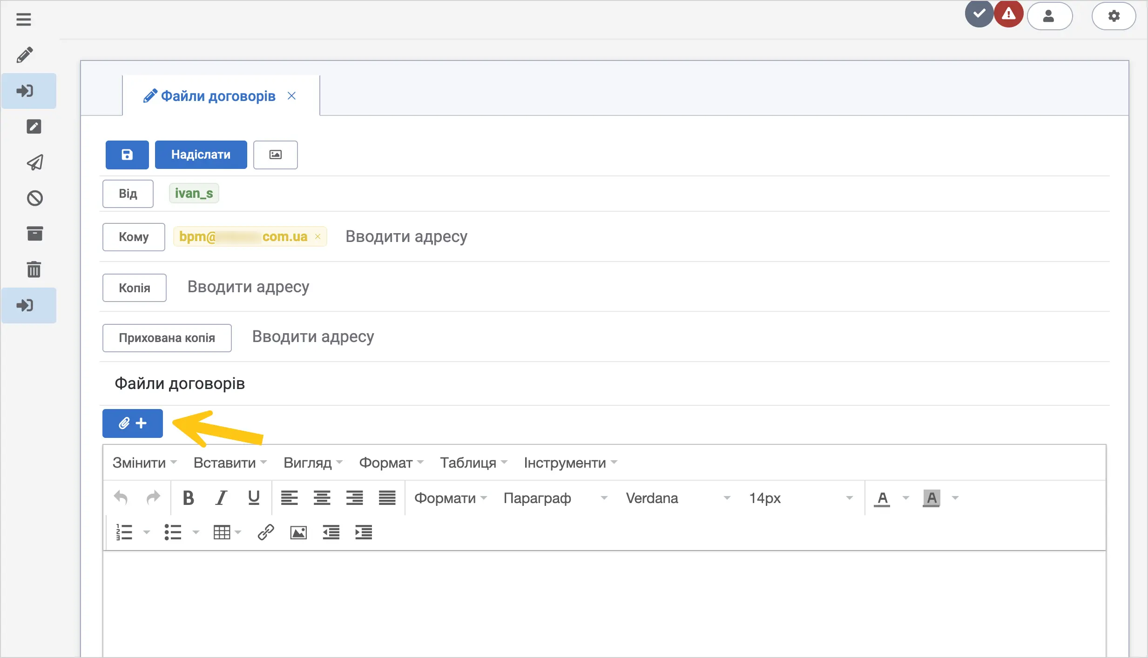This screenshot has height=658, width=1148.
Task: Justify the text
Action: point(387,498)
